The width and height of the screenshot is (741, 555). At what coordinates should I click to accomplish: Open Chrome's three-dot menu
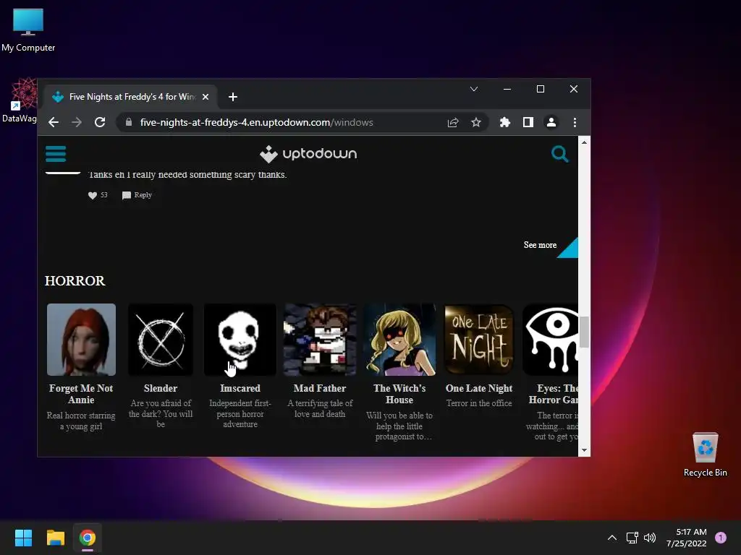coord(575,122)
